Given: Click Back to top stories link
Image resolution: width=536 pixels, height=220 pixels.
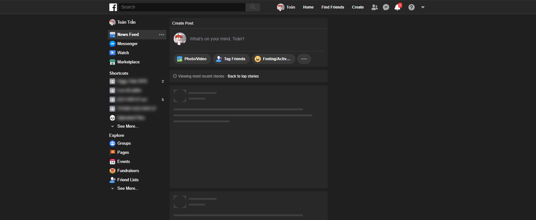Looking at the screenshot, I should click(243, 76).
